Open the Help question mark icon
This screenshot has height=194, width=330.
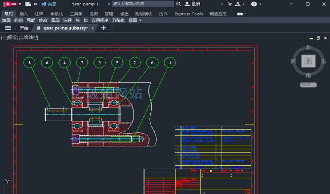pyautogui.click(x=254, y=4)
